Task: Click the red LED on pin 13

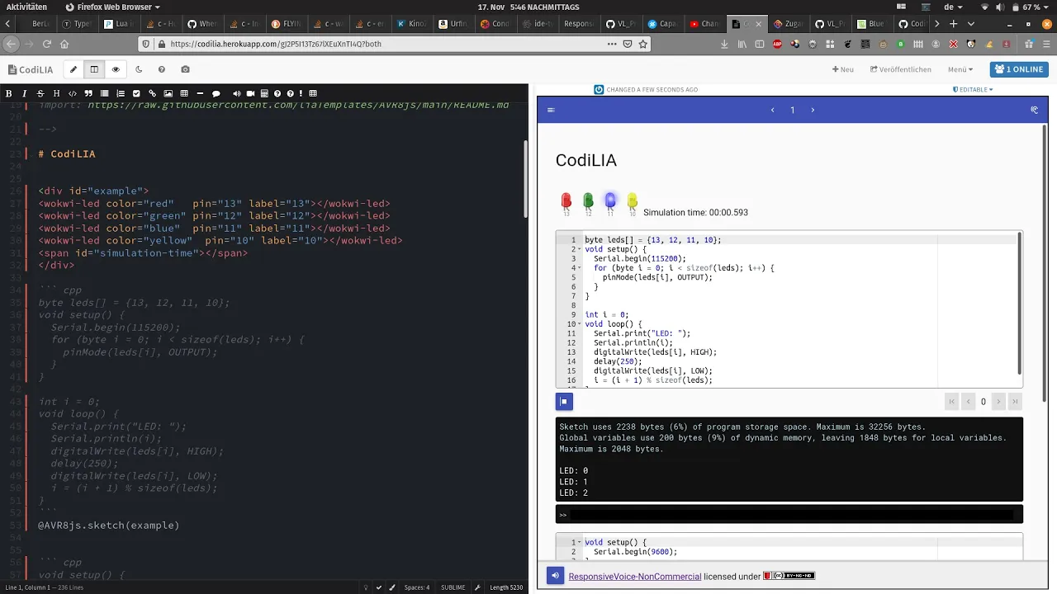Action: [x=566, y=204]
